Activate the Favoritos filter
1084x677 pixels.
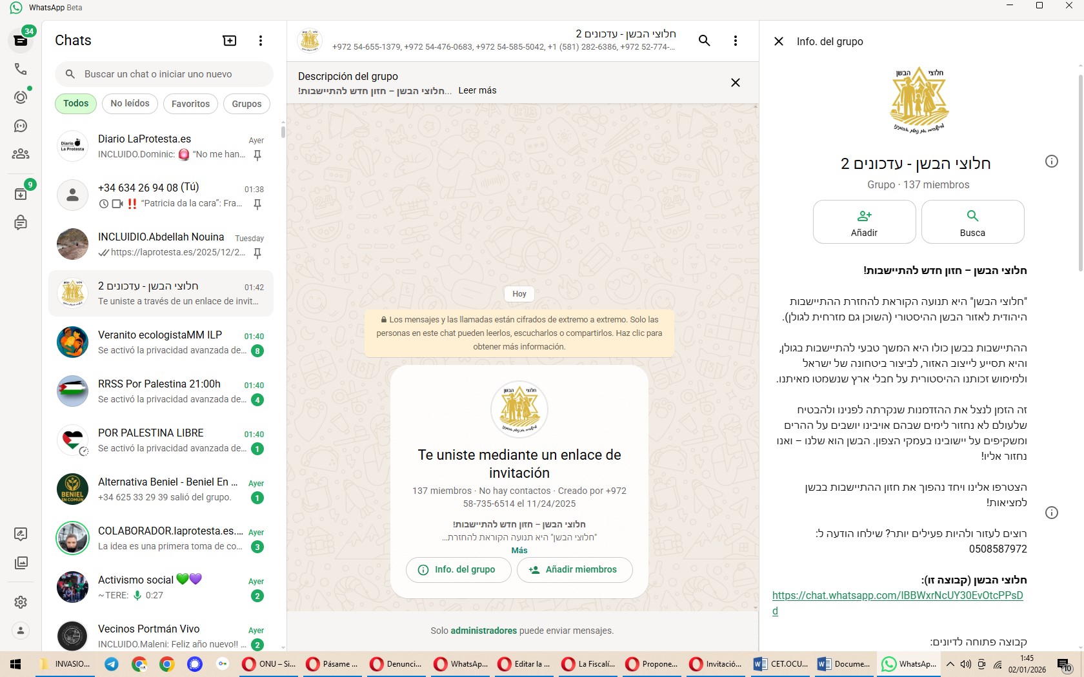[x=190, y=103]
